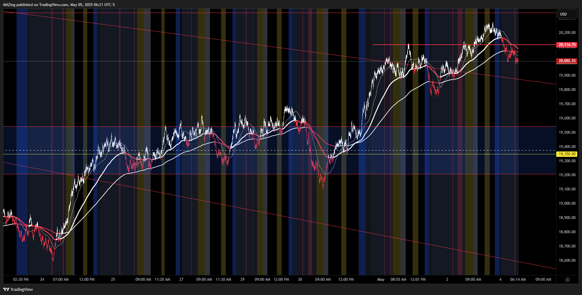Click the published header text 'MAZing published on TradingView.com'
Viewport: 582px width, 295px height.
pos(36,5)
